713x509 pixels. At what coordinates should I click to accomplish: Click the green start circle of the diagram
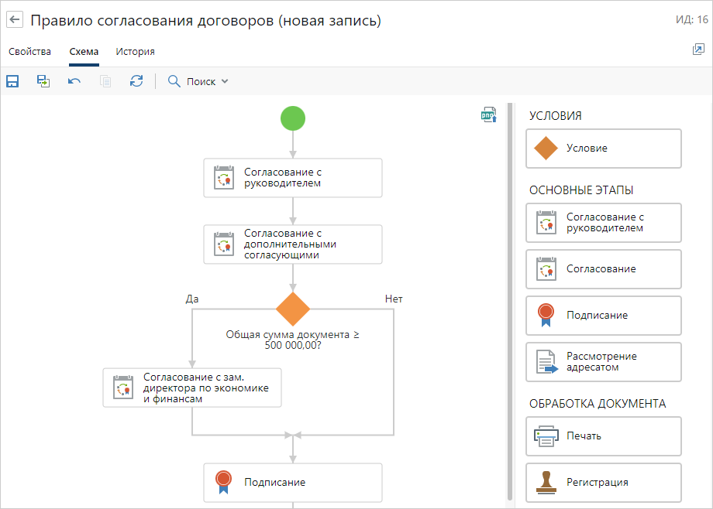pyautogui.click(x=293, y=118)
